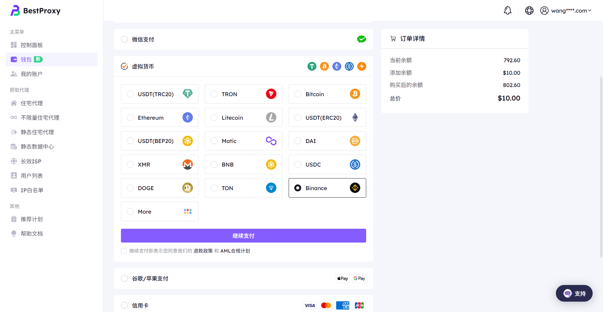Click the black Binance logo icon
This screenshot has height=312, width=603.
click(x=355, y=188)
